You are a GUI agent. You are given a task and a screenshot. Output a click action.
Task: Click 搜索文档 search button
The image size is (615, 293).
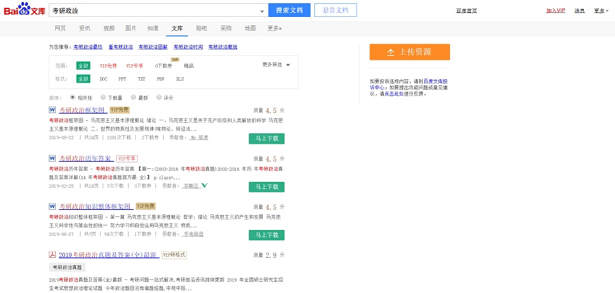[x=290, y=10]
